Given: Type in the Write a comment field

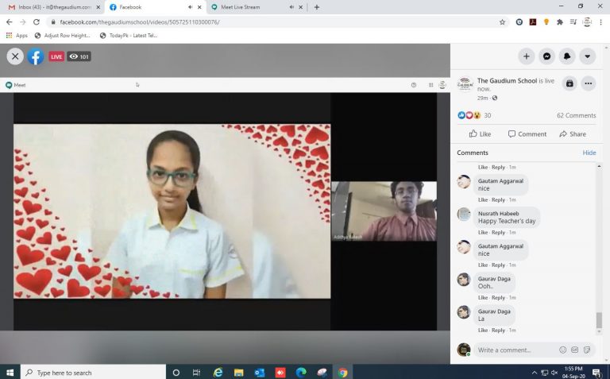Looking at the screenshot, I should [515, 350].
